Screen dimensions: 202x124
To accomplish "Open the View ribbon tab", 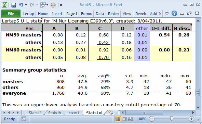I will [x=127, y=14].
